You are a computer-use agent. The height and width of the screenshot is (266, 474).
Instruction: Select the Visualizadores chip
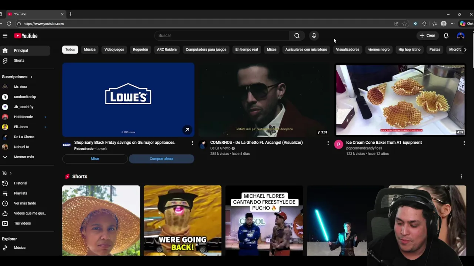[x=347, y=50]
